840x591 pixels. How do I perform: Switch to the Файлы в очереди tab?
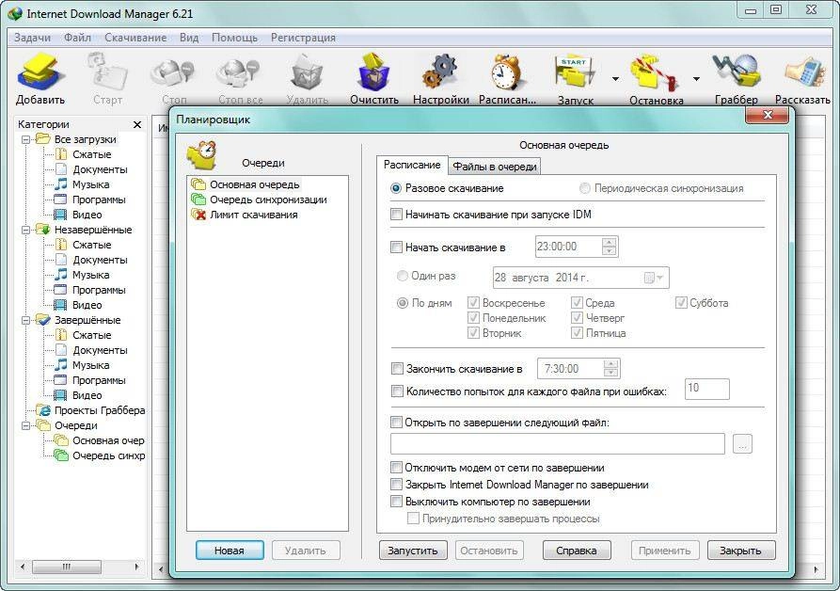pos(495,167)
